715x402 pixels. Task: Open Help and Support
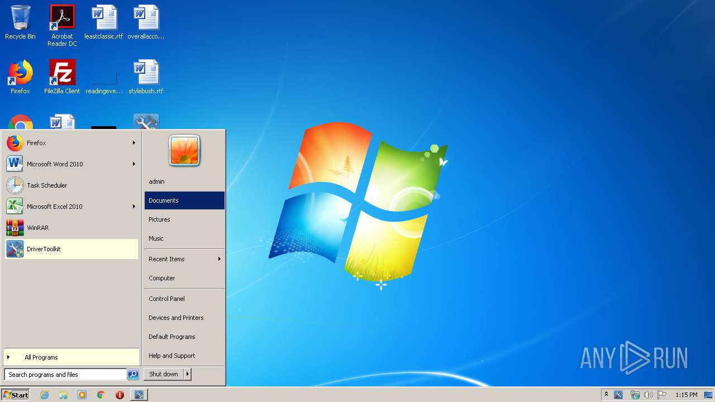coord(184,356)
